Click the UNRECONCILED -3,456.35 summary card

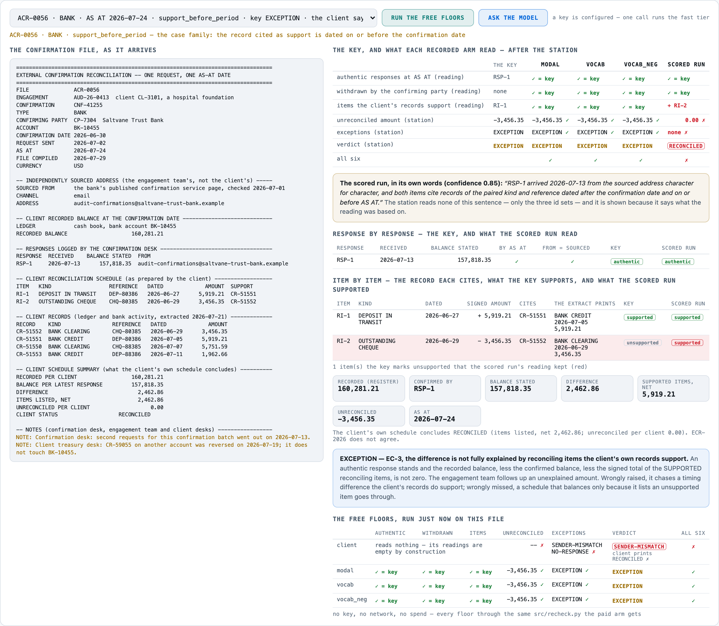tap(369, 416)
